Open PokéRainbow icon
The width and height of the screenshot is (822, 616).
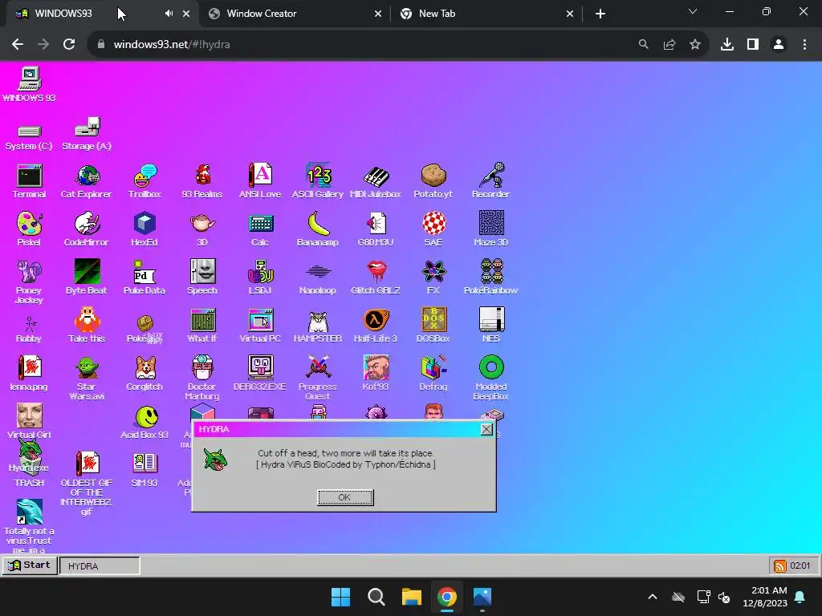(x=491, y=277)
